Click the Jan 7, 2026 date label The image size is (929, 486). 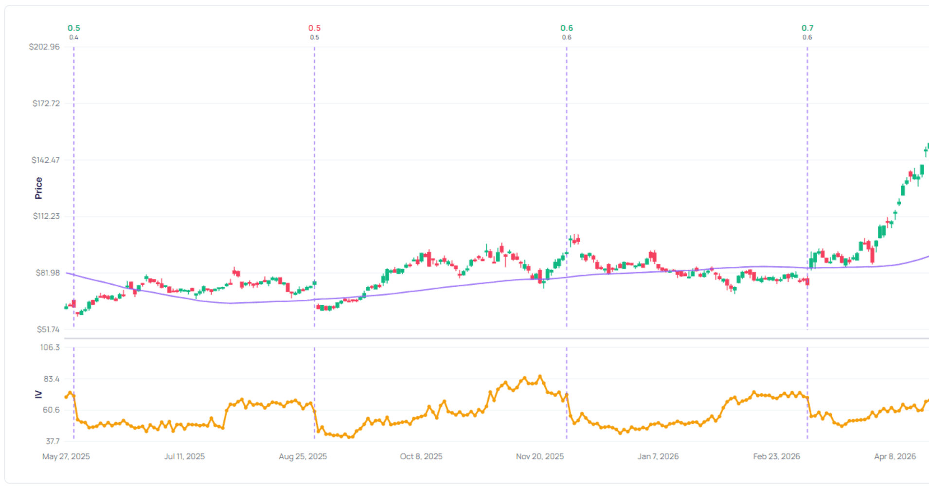(x=658, y=456)
